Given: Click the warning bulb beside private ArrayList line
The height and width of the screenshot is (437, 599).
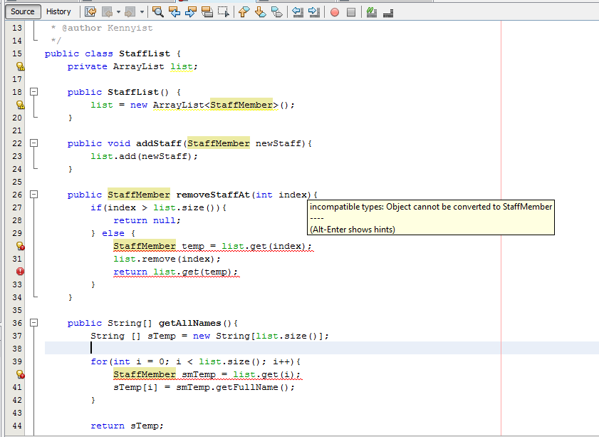Looking at the screenshot, I should click(19, 66).
